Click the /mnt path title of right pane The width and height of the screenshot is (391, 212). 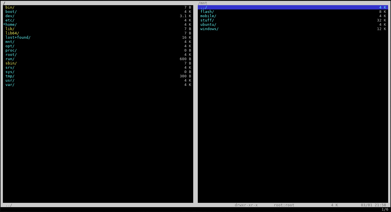[203, 3]
